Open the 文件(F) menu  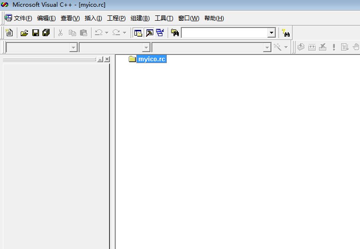23,18
